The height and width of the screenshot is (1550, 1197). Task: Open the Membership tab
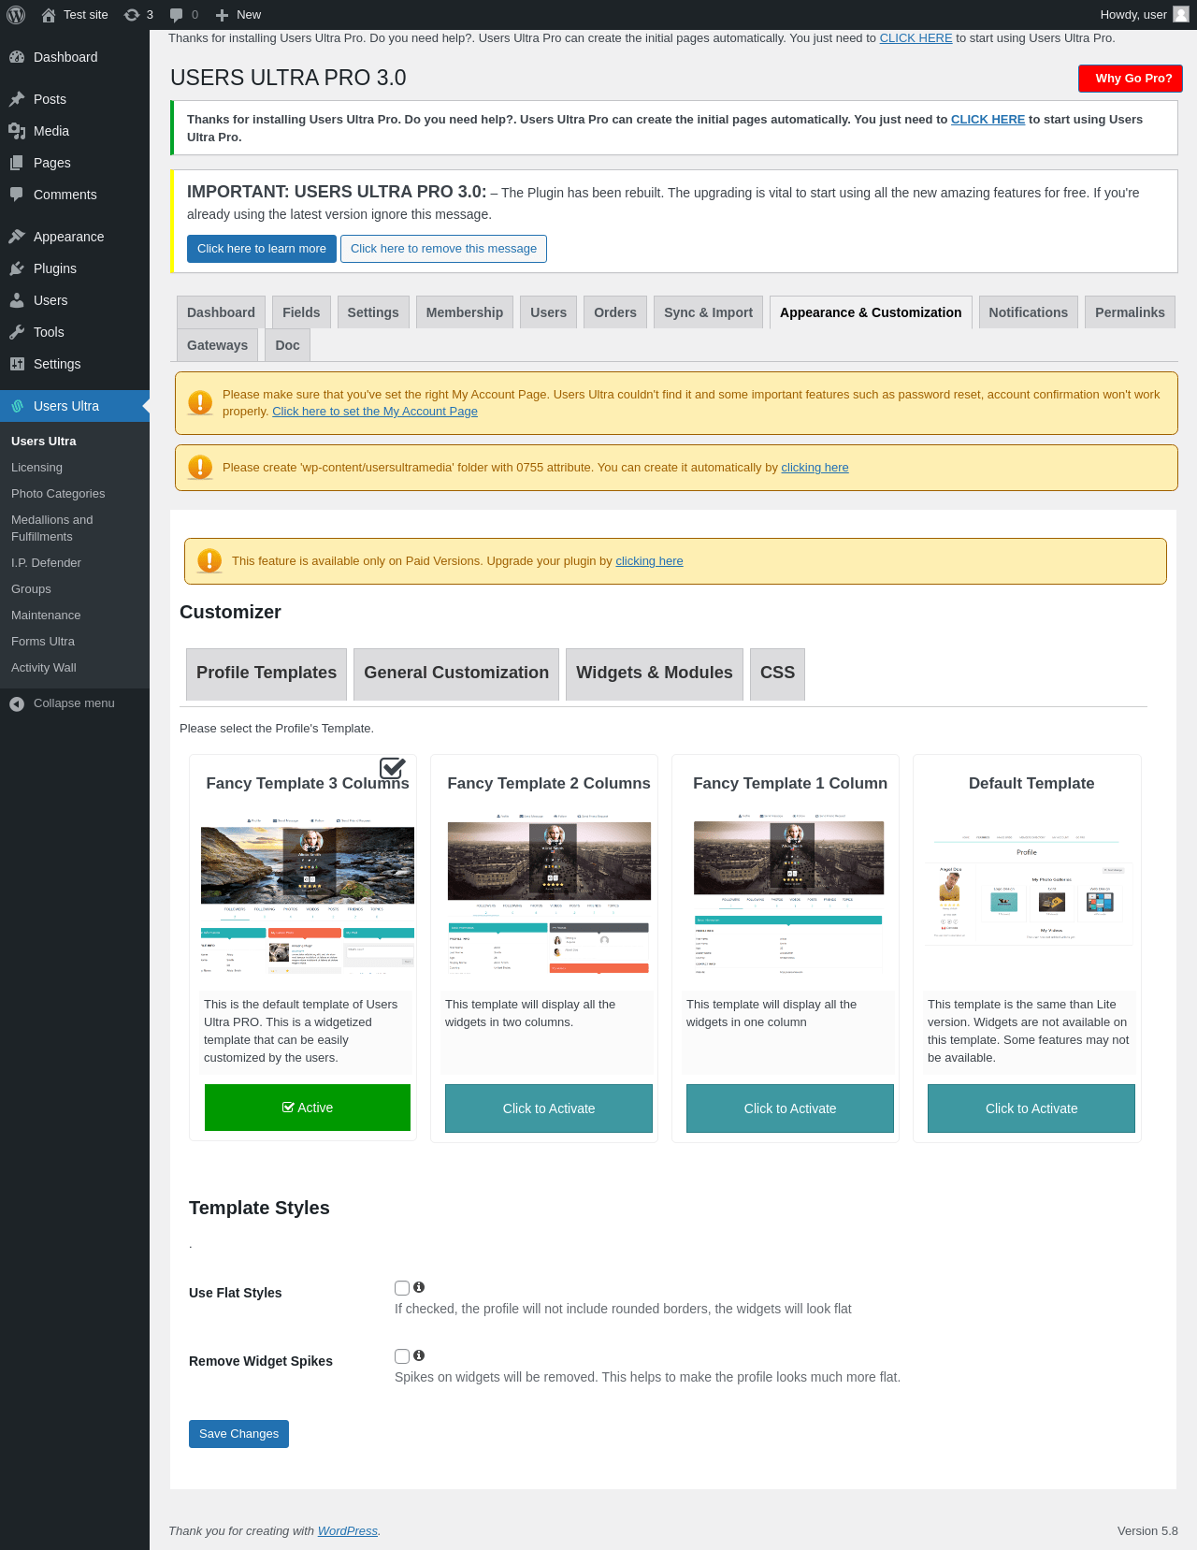(465, 312)
